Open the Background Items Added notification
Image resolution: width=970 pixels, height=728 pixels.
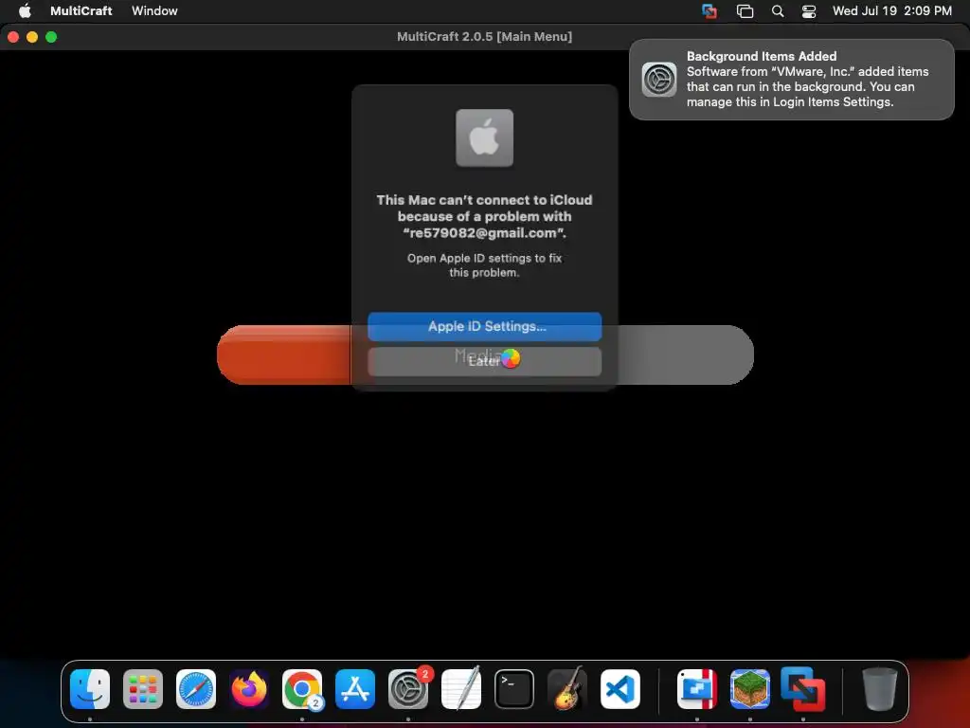pos(791,80)
